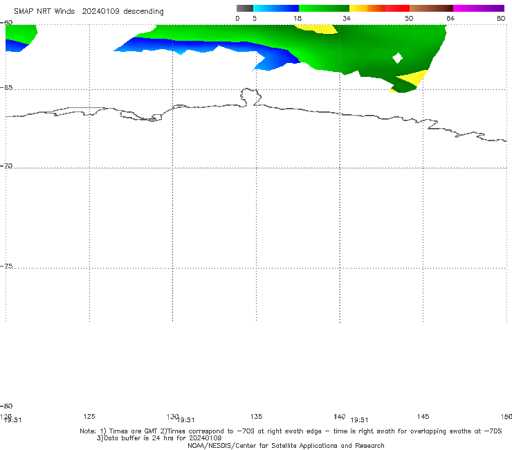Click the brown 50-64 segment of the color bar
The height and width of the screenshot is (450, 512).
click(x=431, y=8)
